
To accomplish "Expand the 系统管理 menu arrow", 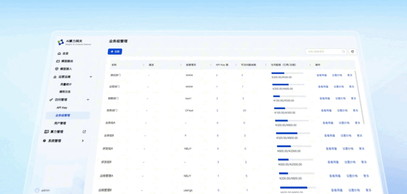I will click(83, 140).
